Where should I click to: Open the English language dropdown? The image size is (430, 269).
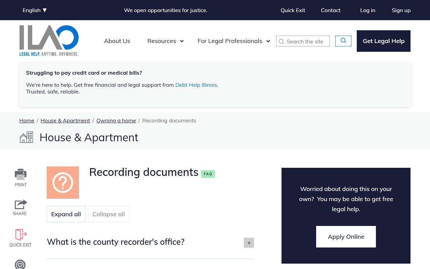[35, 10]
